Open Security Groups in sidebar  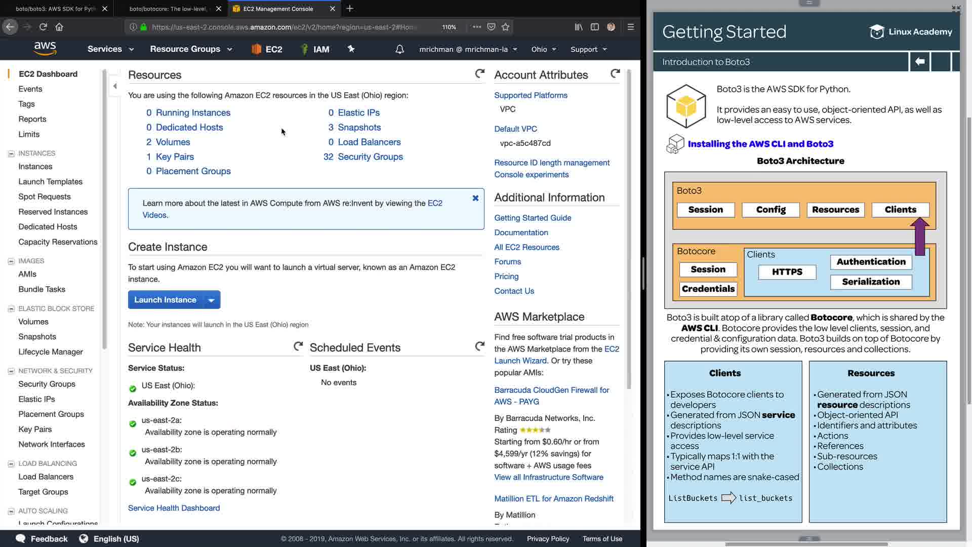pyautogui.click(x=47, y=384)
